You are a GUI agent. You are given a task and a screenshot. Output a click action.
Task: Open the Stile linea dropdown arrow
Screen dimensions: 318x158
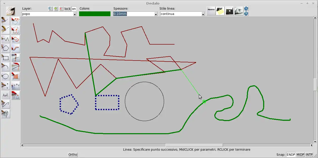203,14
